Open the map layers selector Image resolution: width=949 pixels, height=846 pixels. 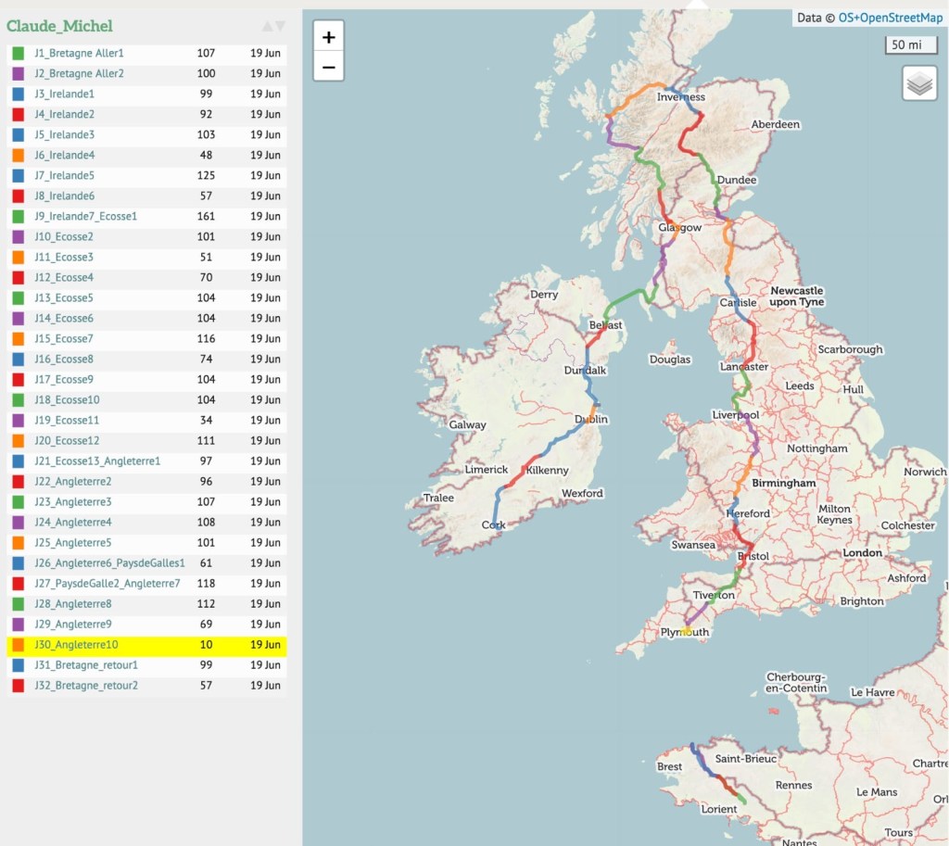point(918,84)
